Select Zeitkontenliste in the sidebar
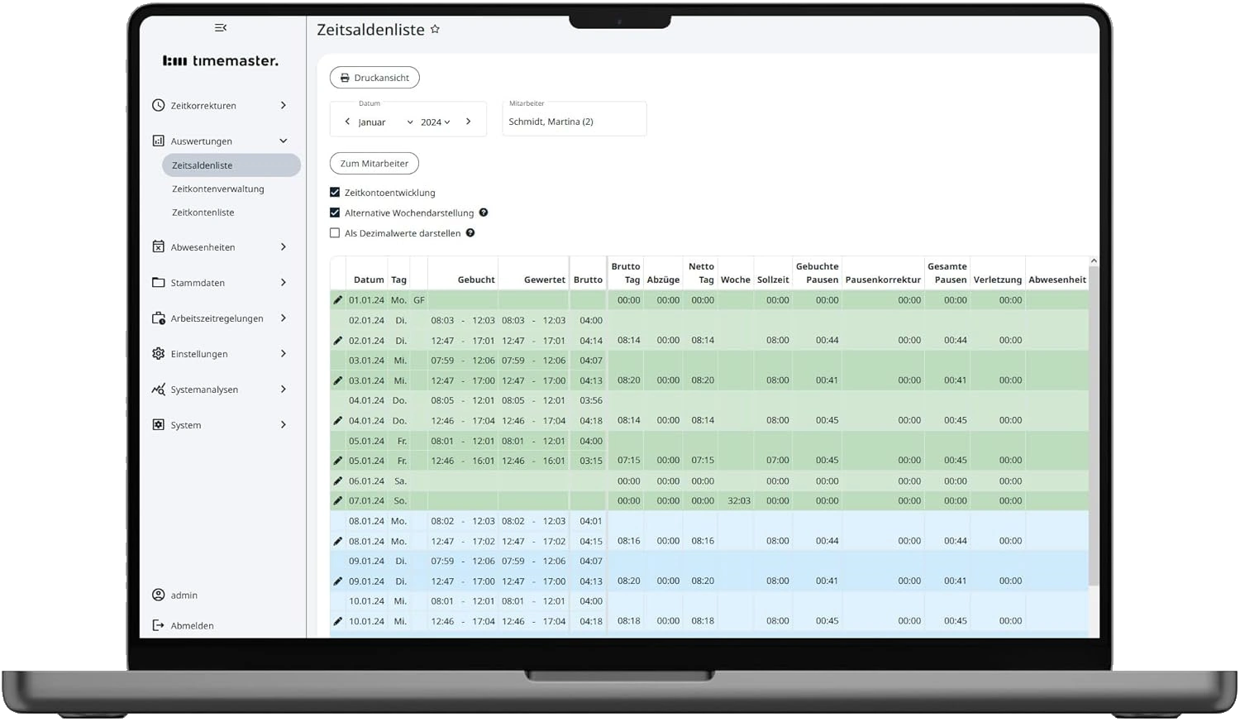Image resolution: width=1240 pixels, height=722 pixels. (x=203, y=213)
